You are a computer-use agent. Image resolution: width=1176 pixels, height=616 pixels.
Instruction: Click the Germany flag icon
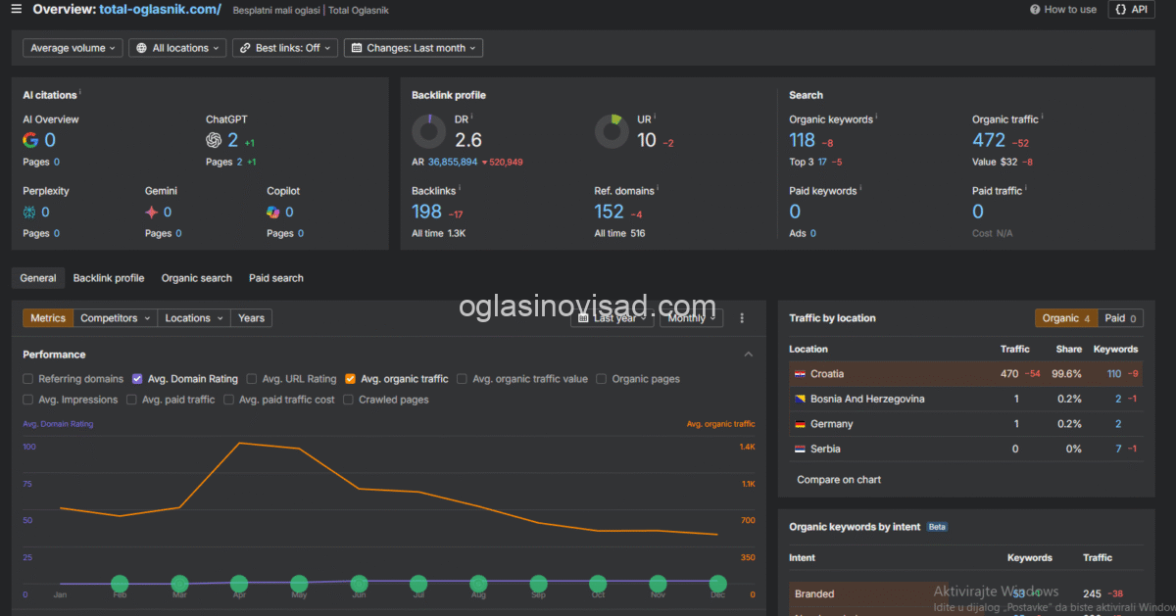(x=800, y=424)
